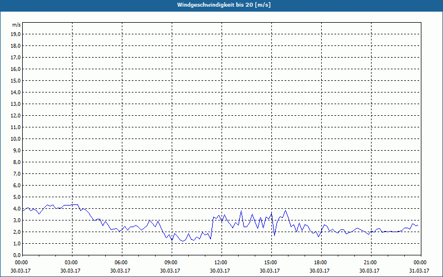Screen dimensions: 443x277
Task: Pick the "8,0" y-axis label
Action: coord(17,162)
